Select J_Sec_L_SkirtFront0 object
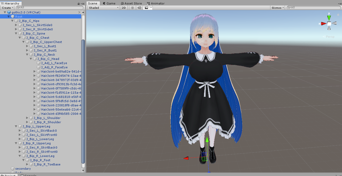 (x=41, y=135)
